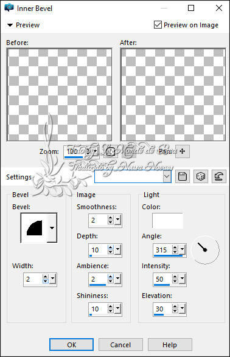Toggle the Preview on Image checkbox
Viewport: 230px width, 357px height.
[158, 25]
